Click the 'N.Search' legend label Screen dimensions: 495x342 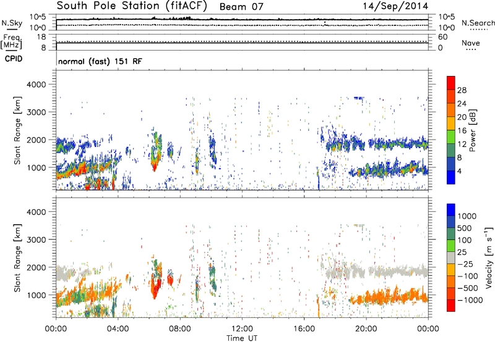pos(478,23)
